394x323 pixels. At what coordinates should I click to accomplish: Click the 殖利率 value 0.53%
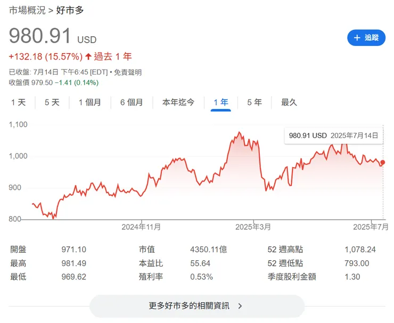(x=201, y=277)
